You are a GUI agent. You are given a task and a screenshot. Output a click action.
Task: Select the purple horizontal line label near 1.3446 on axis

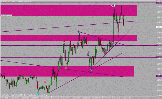click(x=159, y=45)
